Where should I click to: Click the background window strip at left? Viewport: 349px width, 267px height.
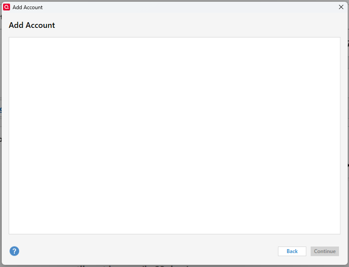pyautogui.click(x=1, y=133)
